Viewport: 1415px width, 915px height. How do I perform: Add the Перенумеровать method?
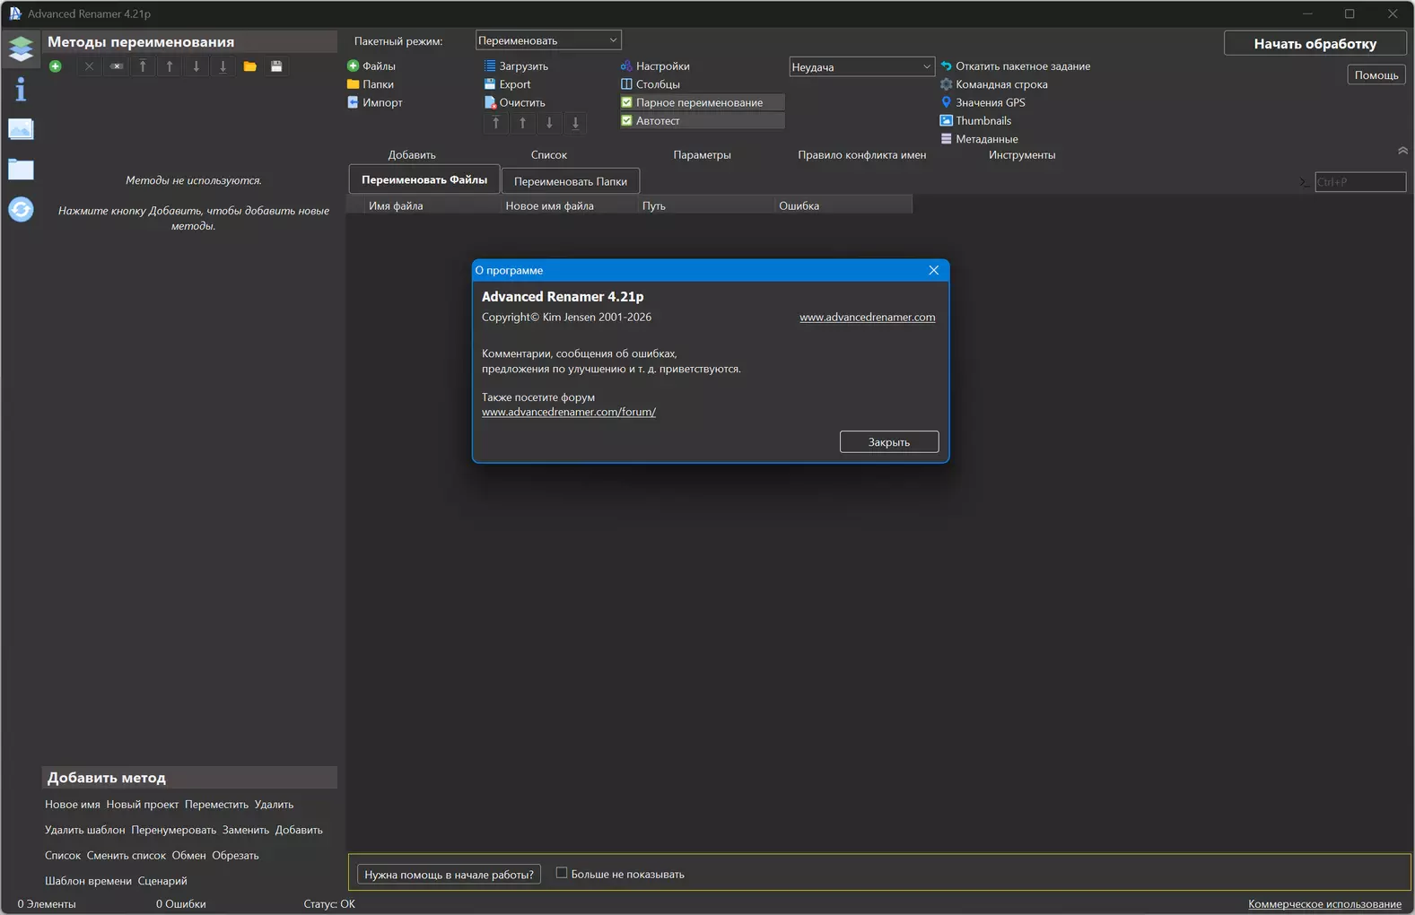[x=174, y=830]
